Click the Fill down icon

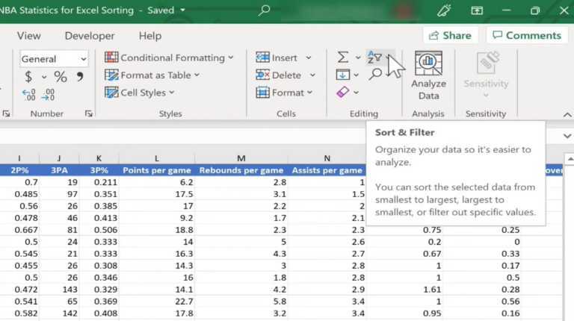[342, 75]
